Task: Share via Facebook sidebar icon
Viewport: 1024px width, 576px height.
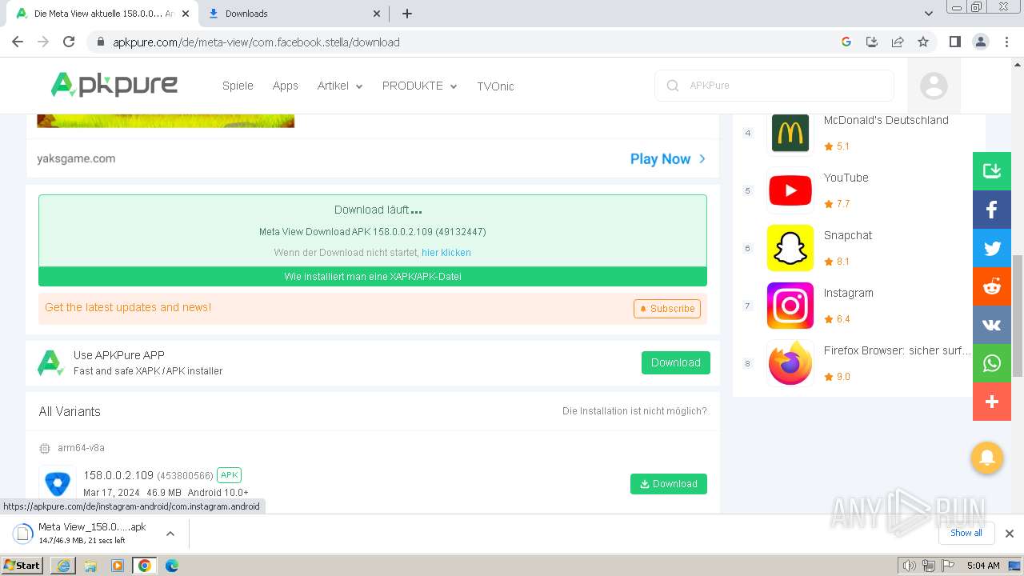Action: coord(992,210)
